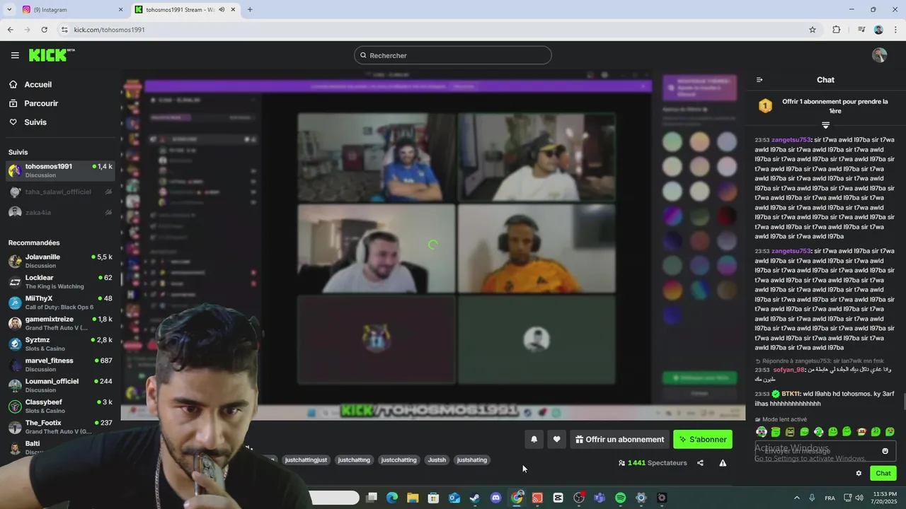Open the justcchatting tag
Screen dimensions: 906x509
pyautogui.click(x=398, y=460)
